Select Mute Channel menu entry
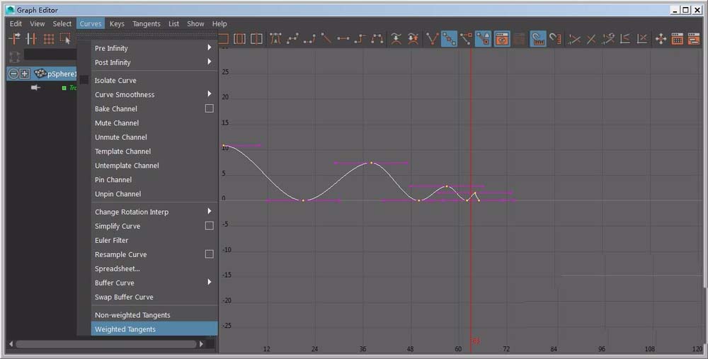This screenshot has height=359, width=708. coord(154,122)
